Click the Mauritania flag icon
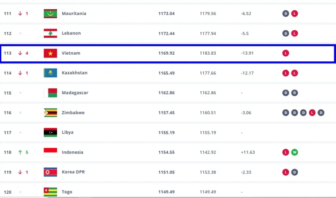 pyautogui.click(x=50, y=13)
